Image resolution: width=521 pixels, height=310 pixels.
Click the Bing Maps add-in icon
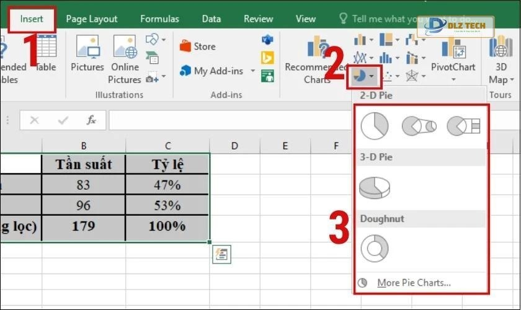click(267, 58)
